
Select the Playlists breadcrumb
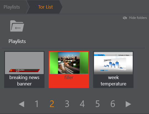12,7
